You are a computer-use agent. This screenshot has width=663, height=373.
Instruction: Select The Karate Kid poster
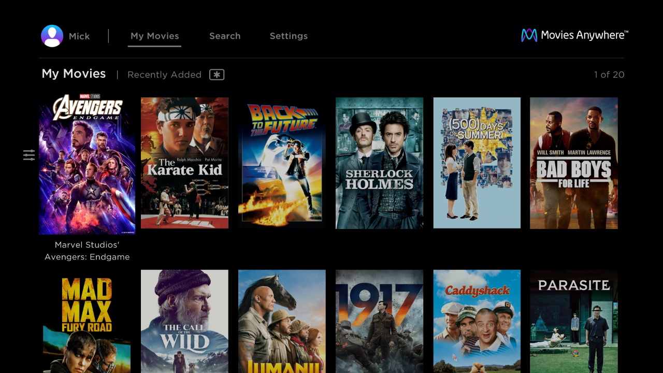(x=184, y=163)
